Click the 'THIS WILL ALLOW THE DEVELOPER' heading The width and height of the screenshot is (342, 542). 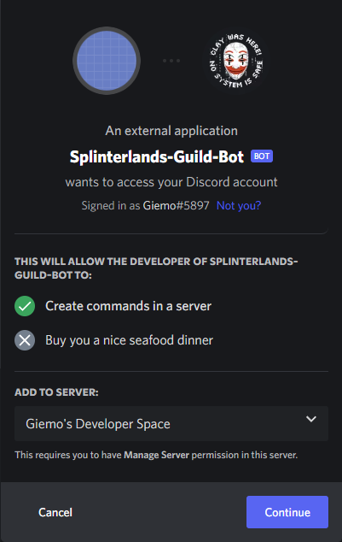tap(156, 268)
